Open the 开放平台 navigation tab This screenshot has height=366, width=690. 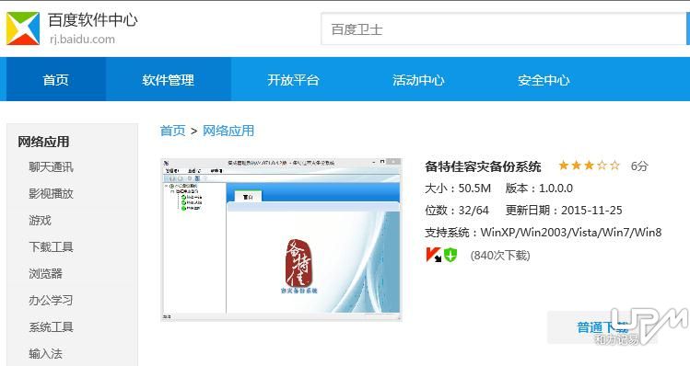293,80
